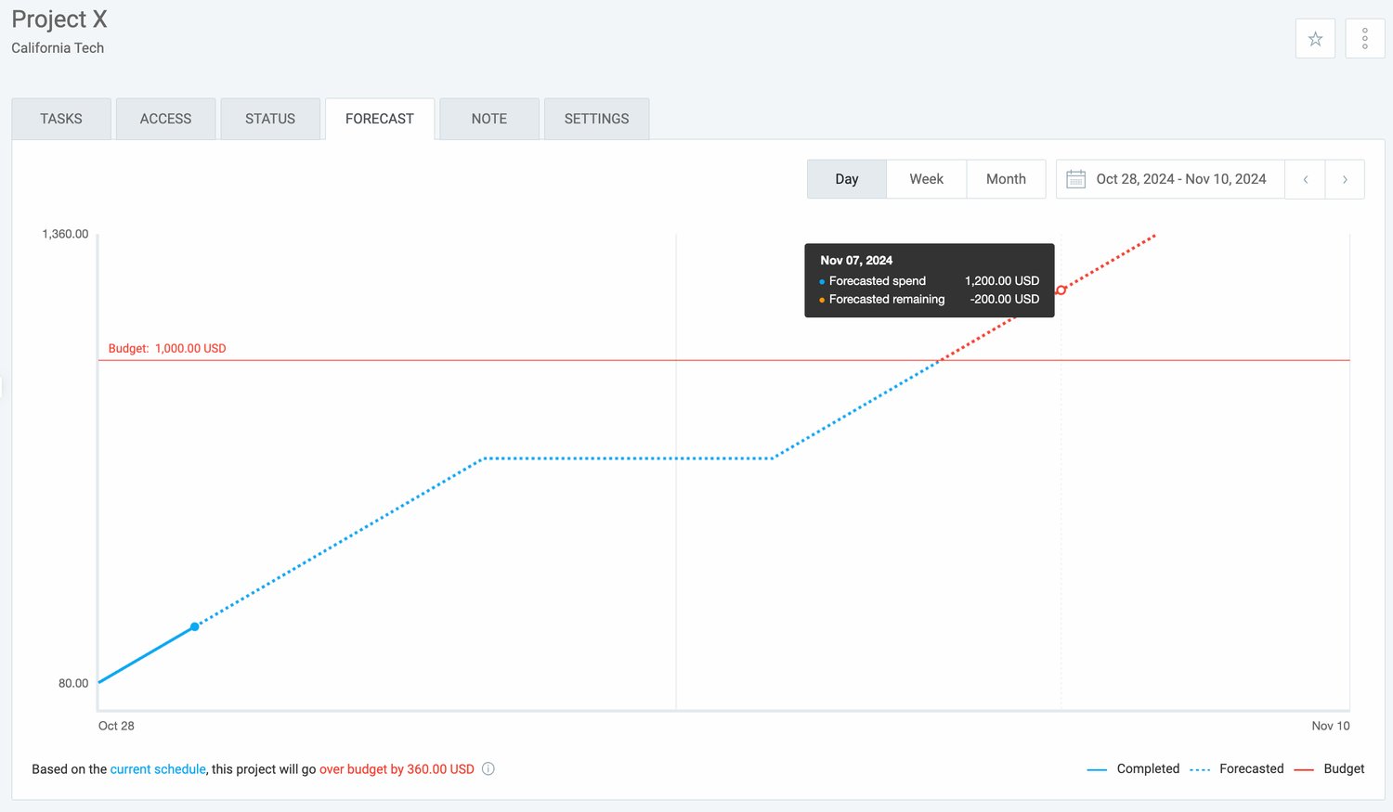Select Day view granularity
Image resolution: width=1393 pixels, height=812 pixels.
coord(847,179)
